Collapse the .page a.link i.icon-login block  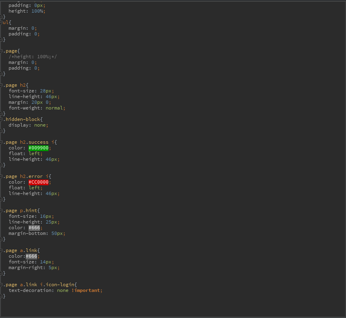pos(2,285)
